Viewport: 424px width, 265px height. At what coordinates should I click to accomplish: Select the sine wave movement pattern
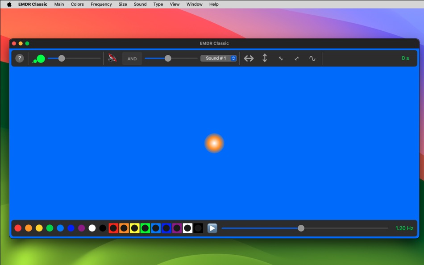tap(313, 58)
